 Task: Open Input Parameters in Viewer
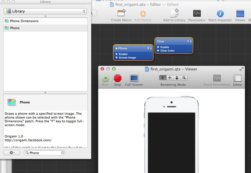click(x=217, y=78)
